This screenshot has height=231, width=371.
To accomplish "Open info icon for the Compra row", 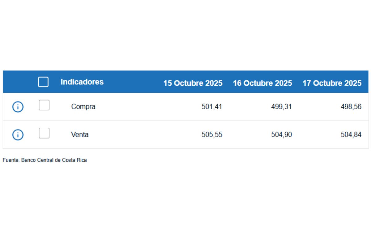I will 18,107.
